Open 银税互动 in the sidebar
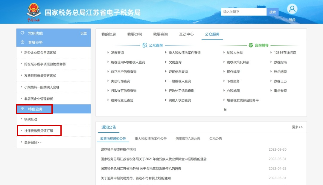Viewport: 323px width, 185px height. (31, 119)
